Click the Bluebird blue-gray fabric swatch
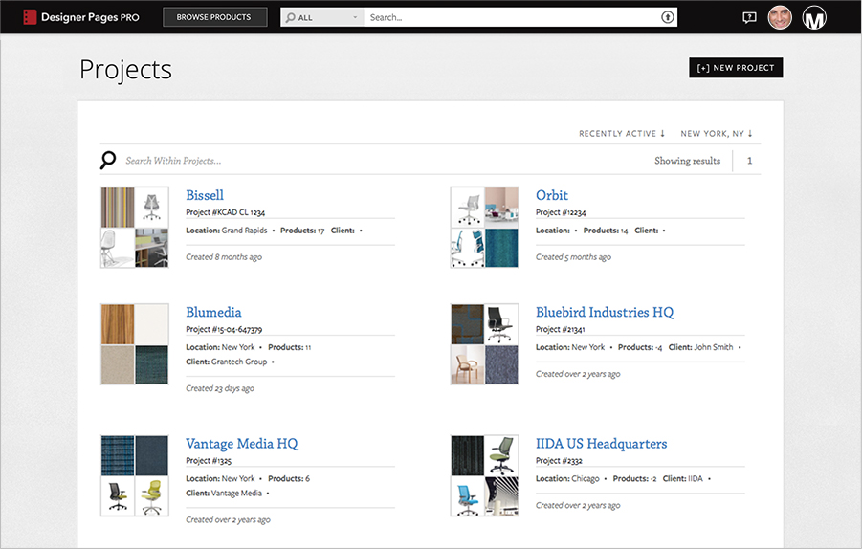Screen dimensions: 862x549 coord(501,365)
